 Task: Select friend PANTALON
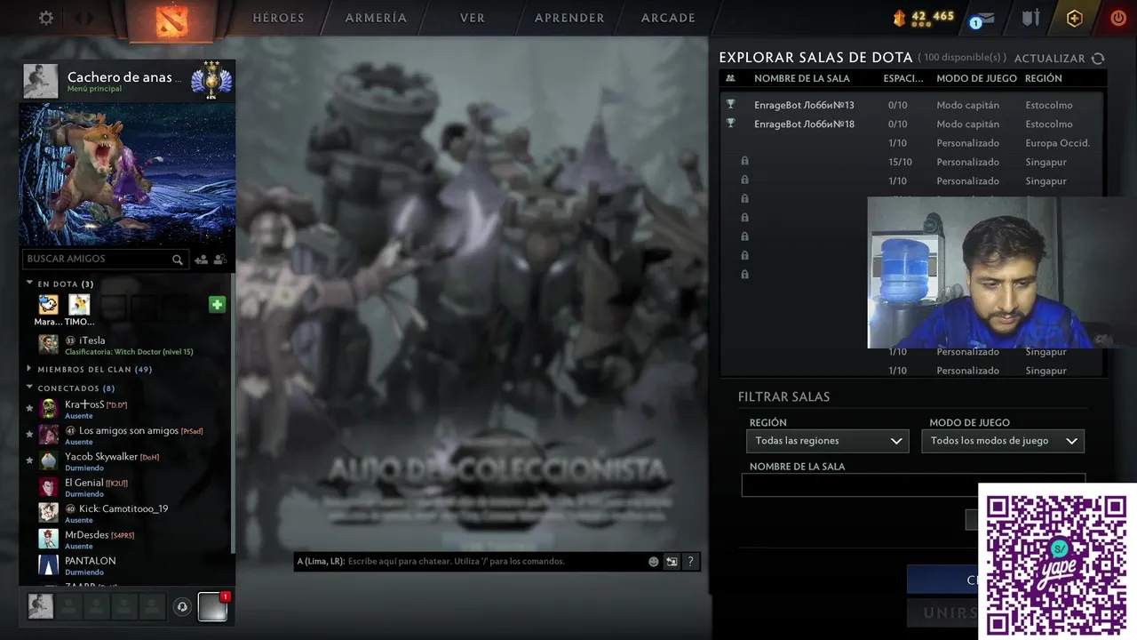129,565
